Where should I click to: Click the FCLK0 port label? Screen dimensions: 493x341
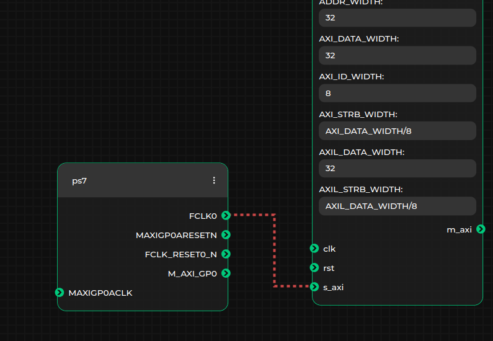click(x=203, y=216)
